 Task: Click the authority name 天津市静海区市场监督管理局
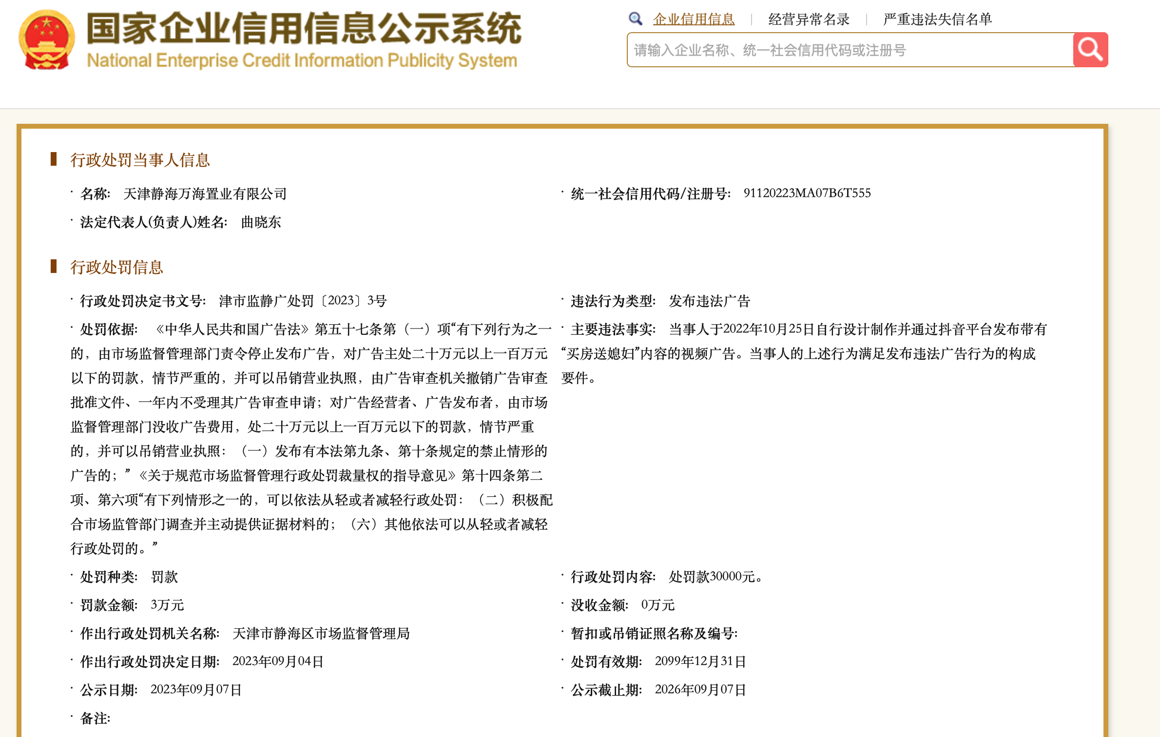[321, 634]
